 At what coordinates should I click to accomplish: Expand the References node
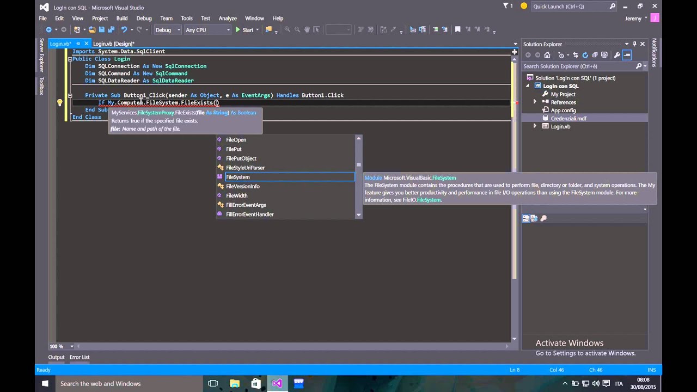(535, 102)
